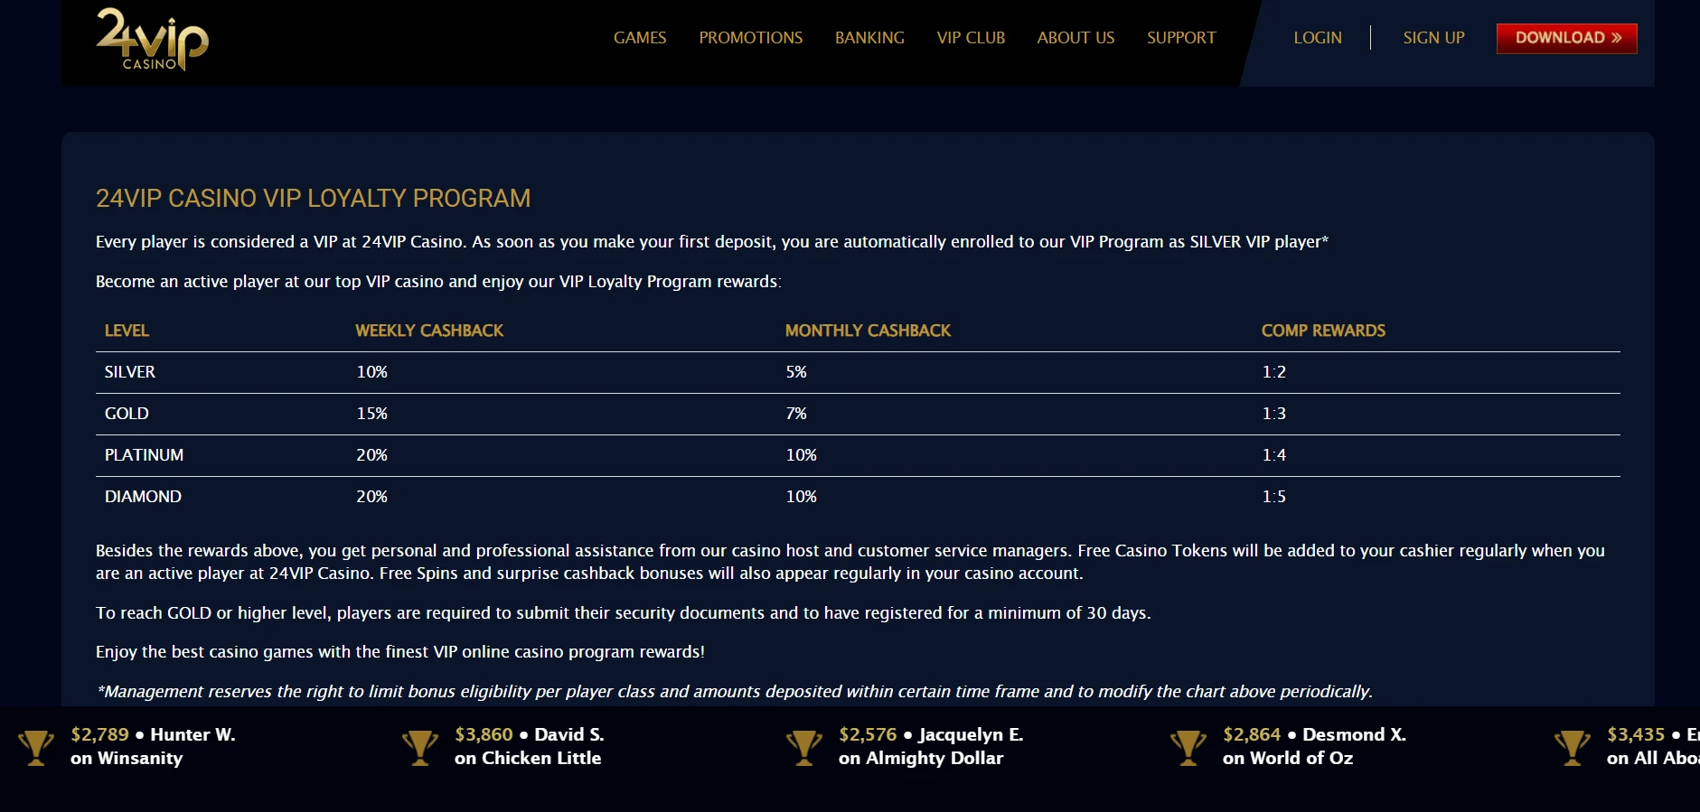Click the 10% monthly cashback for Diamond

pos(801,497)
